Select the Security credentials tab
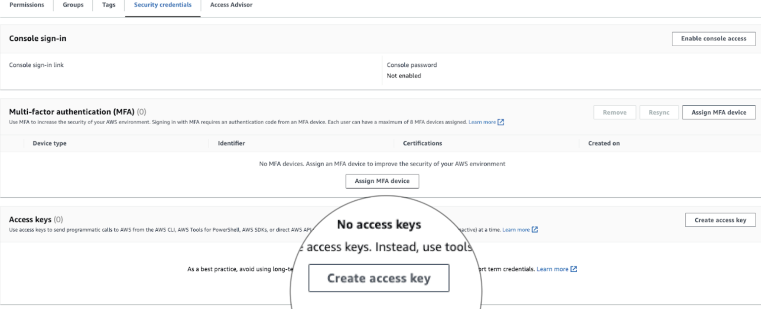 [163, 5]
